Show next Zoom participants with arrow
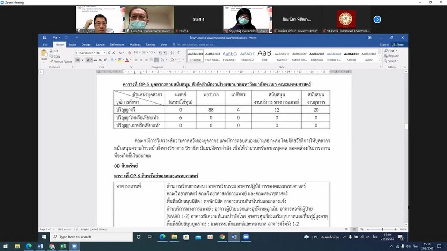The width and height of the screenshot is (447, 251). tap(377, 20)
